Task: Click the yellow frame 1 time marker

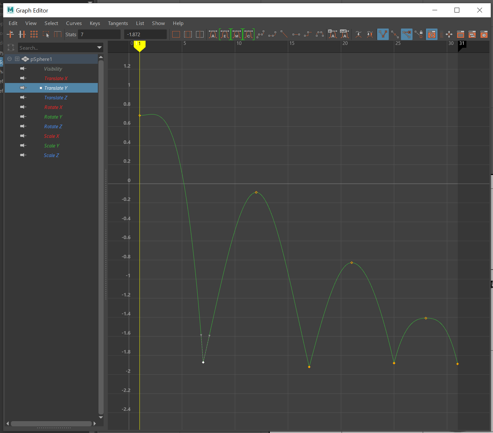Action: point(140,45)
